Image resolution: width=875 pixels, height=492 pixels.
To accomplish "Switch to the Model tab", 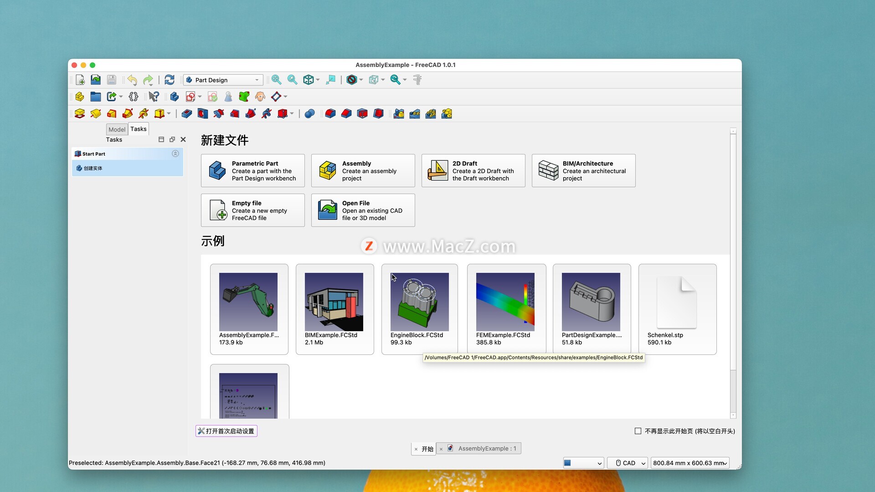I will tap(117, 129).
